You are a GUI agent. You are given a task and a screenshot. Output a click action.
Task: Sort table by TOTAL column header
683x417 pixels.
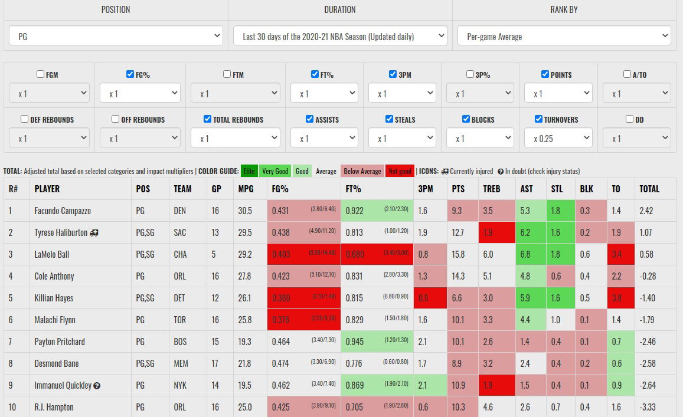(x=649, y=189)
